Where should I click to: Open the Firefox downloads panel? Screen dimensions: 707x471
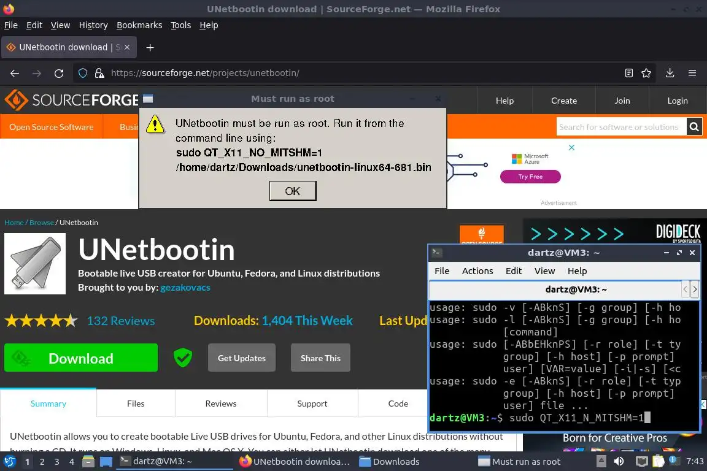click(x=670, y=73)
